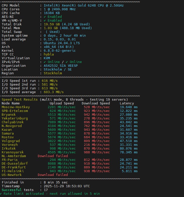Click '5609 Mbits/sec' upload for Kazan

pos(62,130)
